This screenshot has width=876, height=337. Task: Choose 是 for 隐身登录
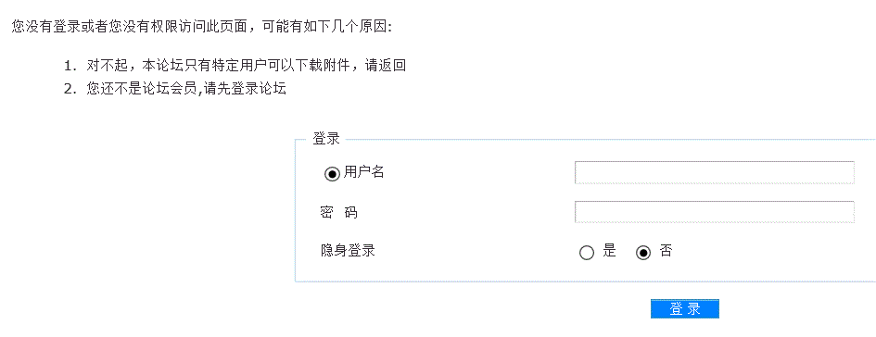[587, 253]
